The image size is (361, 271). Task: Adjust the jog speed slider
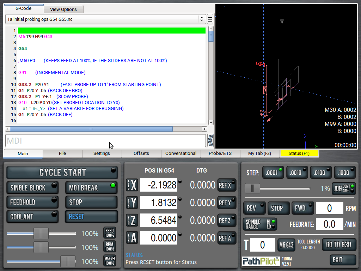tap(252, 188)
